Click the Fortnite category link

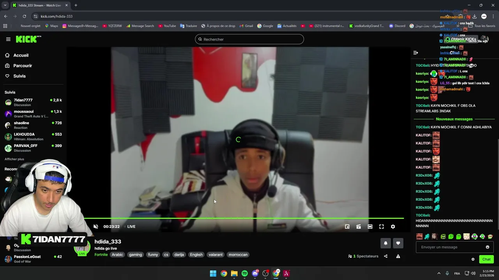pos(101,255)
